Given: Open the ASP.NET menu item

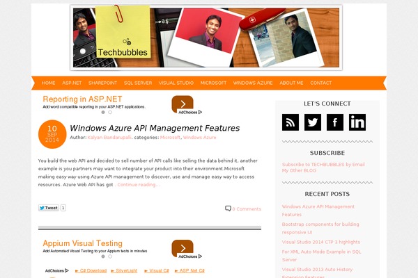Looking at the screenshot, I should coord(72,83).
